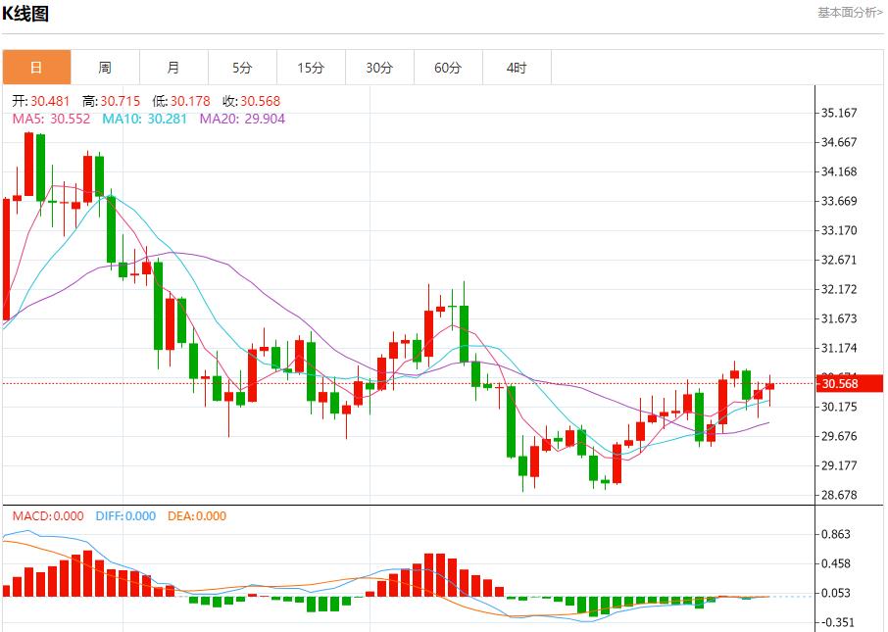Switch to the 5分 interval tab

[x=242, y=68]
